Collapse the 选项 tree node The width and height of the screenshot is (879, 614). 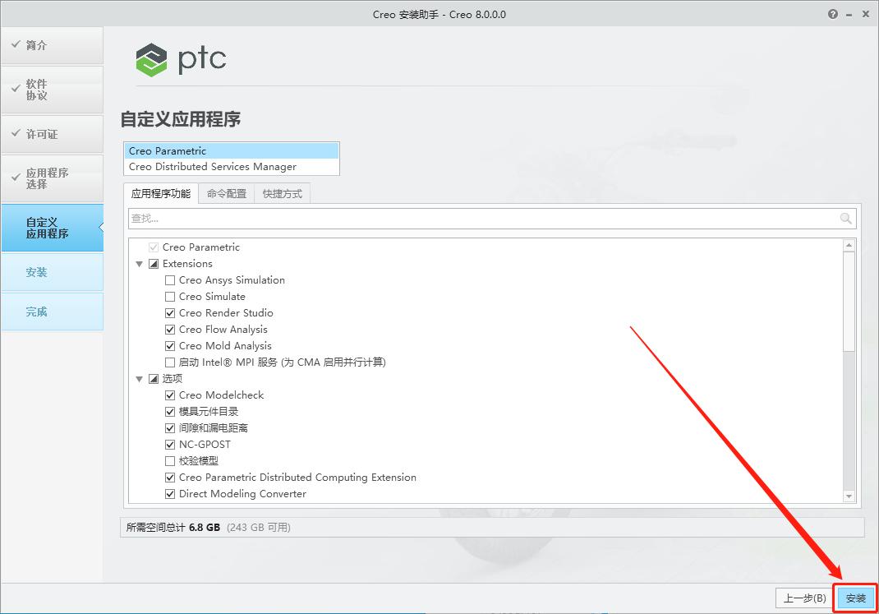139,379
